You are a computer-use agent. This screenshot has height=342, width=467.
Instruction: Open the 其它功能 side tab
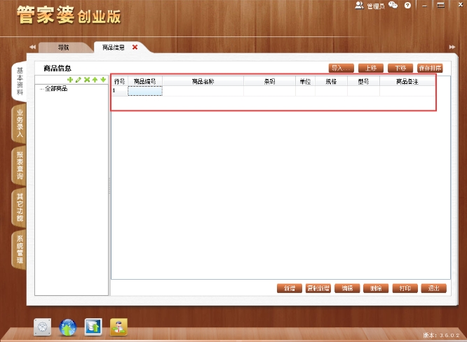click(20, 207)
